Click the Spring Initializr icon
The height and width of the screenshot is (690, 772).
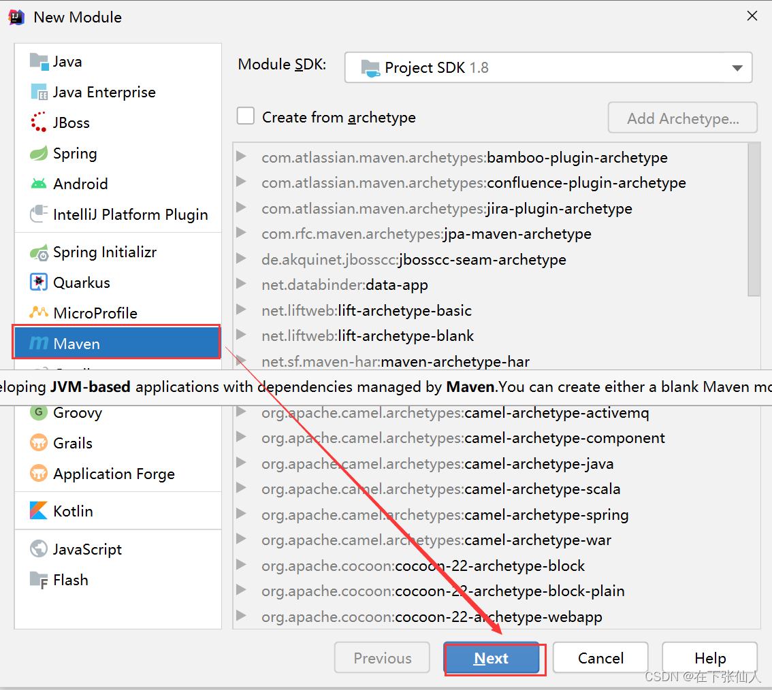(x=39, y=252)
